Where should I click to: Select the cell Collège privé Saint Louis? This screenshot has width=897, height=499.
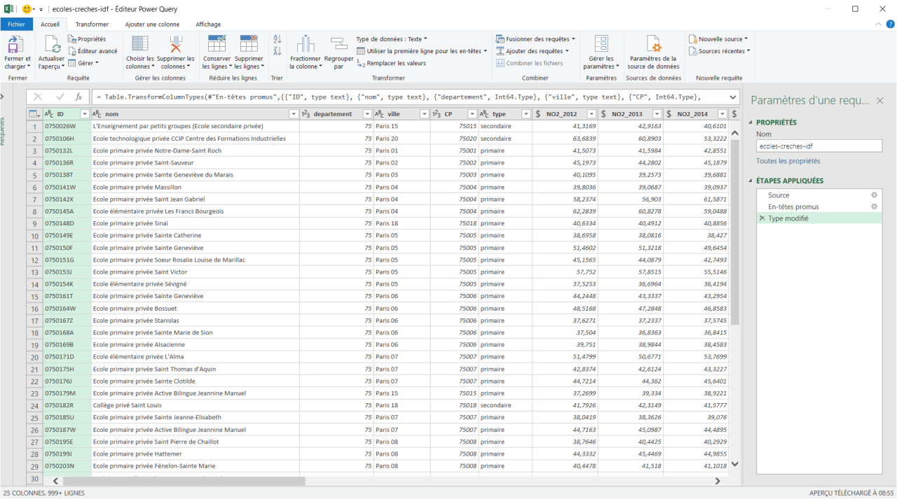click(195, 405)
